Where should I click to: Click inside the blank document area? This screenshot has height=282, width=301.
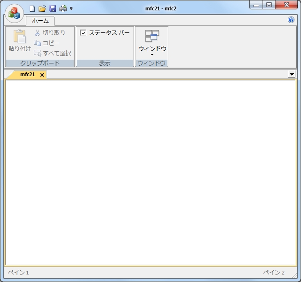[x=150, y=172]
